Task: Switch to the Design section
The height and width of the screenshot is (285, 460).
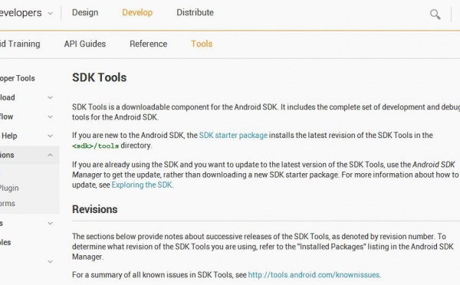Action: click(85, 12)
